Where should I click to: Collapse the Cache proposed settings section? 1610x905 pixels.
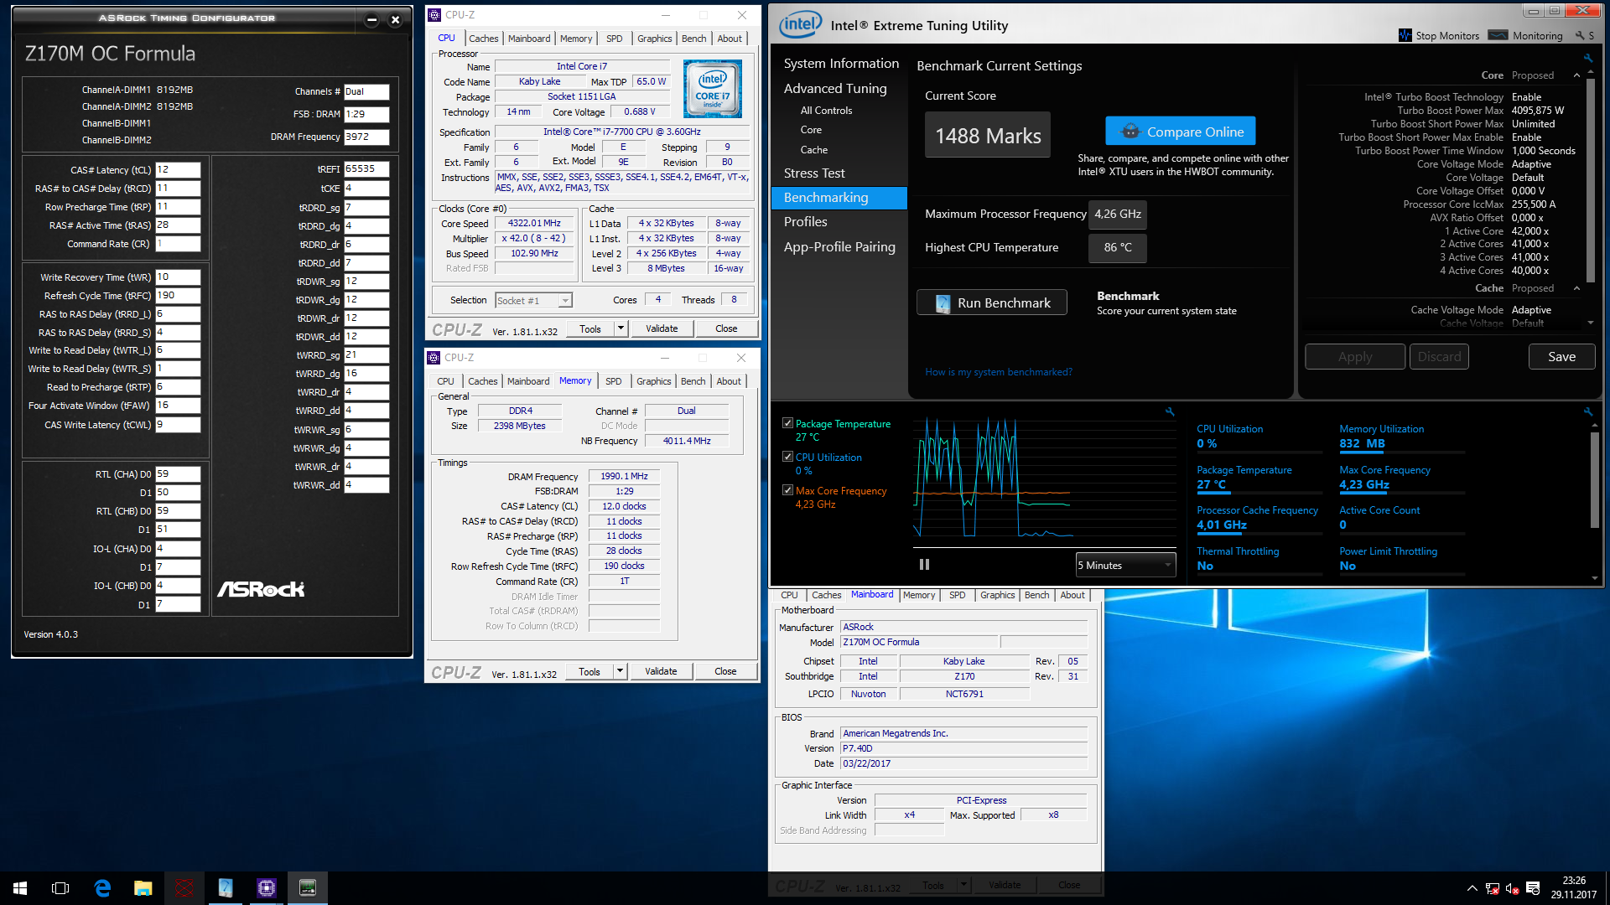tap(1576, 288)
